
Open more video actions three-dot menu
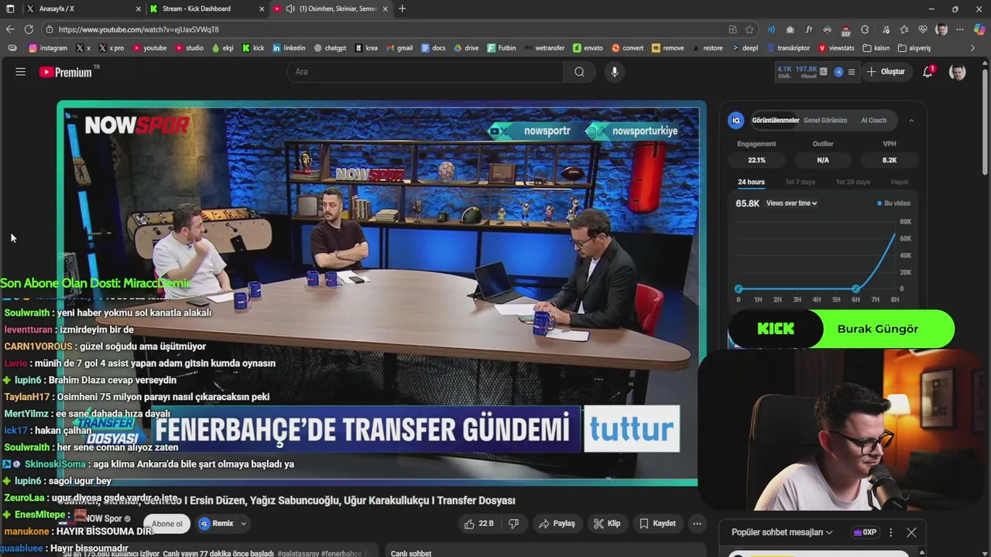click(697, 524)
